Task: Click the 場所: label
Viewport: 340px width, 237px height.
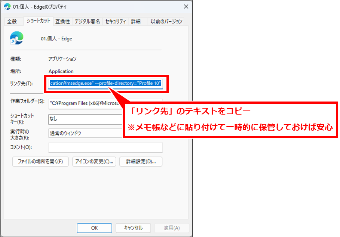Action: [16, 71]
